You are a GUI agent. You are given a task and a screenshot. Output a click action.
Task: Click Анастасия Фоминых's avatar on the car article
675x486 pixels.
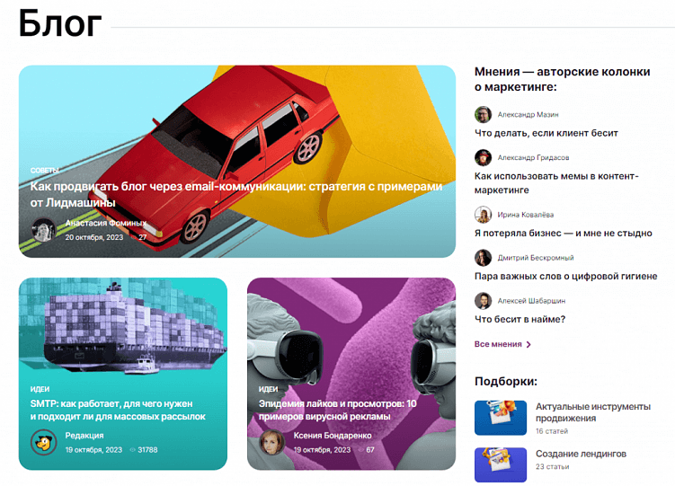click(x=44, y=230)
